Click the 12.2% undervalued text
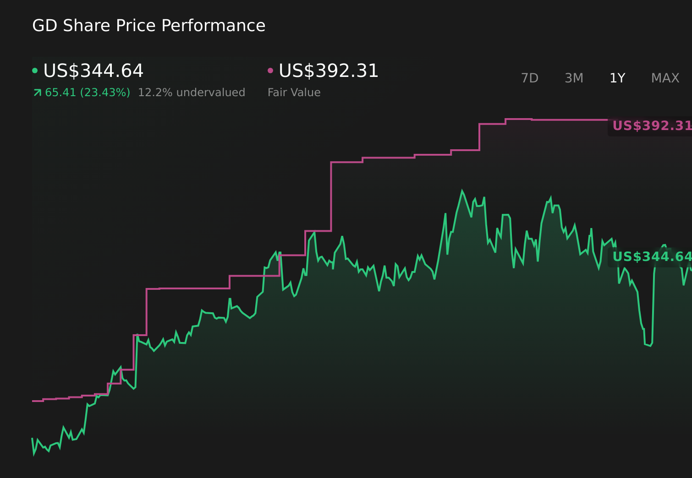Image resolution: width=692 pixels, height=478 pixels. tap(192, 92)
